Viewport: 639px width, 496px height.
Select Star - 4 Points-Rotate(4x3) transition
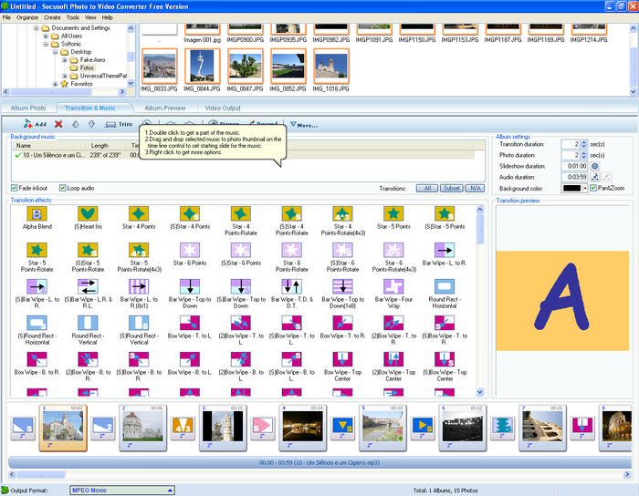tap(342, 221)
